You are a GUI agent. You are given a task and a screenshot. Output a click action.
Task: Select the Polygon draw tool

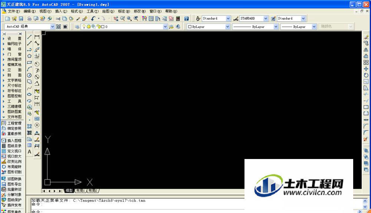pos(29,56)
